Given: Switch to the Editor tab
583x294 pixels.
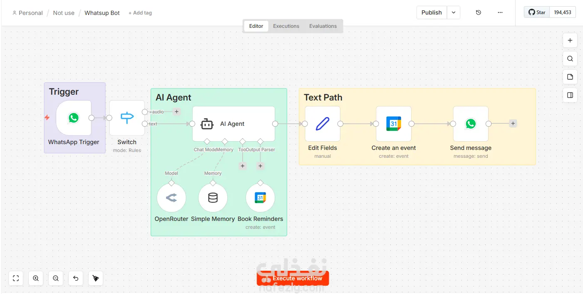Looking at the screenshot, I should [x=256, y=26].
